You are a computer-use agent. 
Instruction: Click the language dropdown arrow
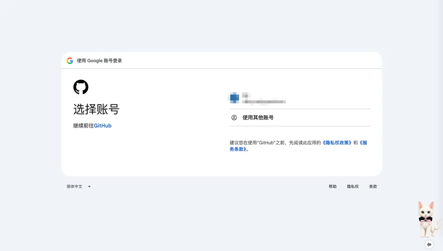pos(89,186)
